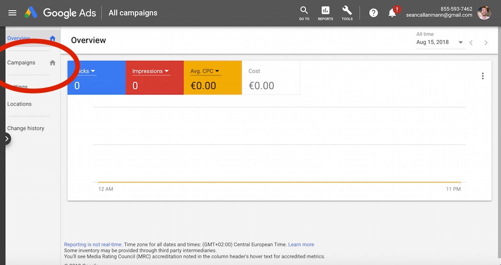Screen dimensions: 501x265
Task: Click the 'Reporting is not real-time' link
Action: pyautogui.click(x=93, y=244)
